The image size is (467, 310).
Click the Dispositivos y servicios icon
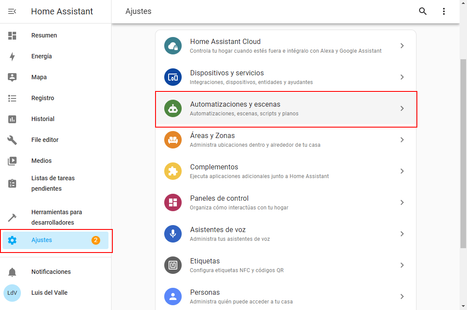click(173, 77)
